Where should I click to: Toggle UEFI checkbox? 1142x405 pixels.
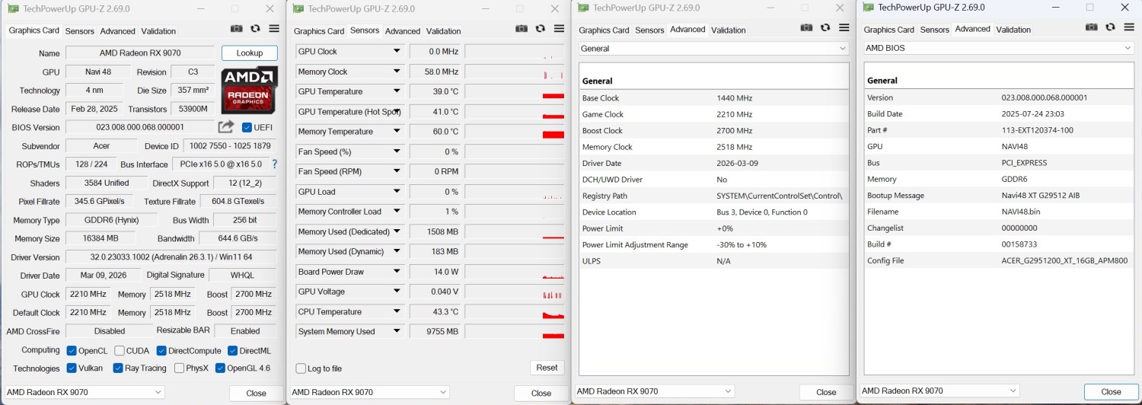[x=247, y=127]
